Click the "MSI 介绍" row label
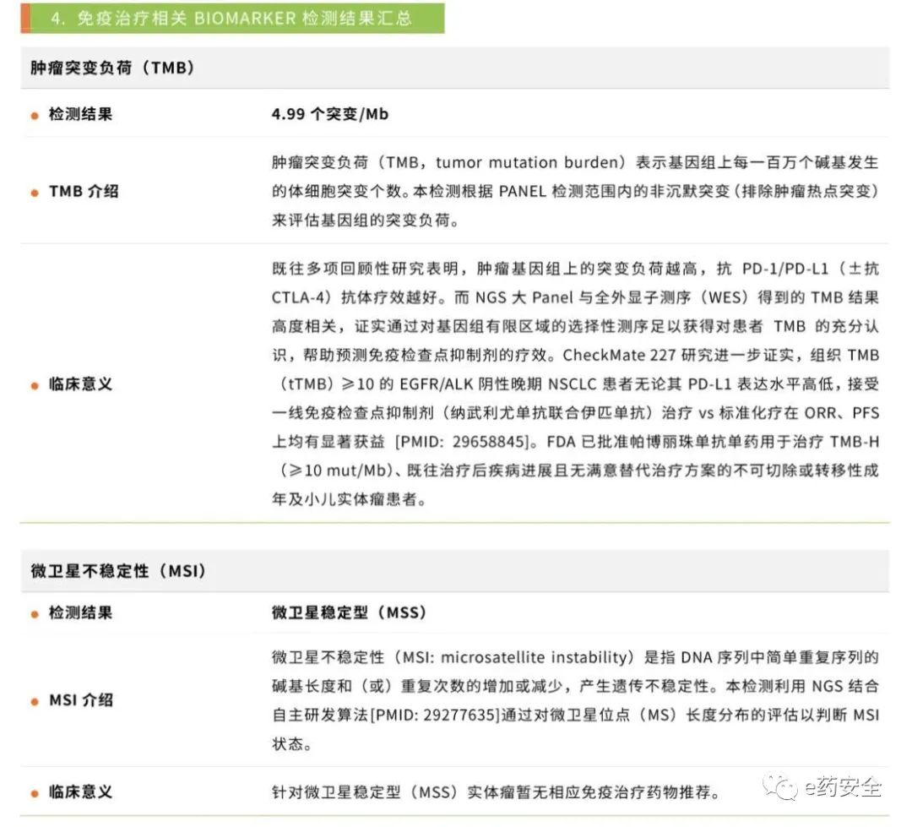This screenshot has width=912, height=827. pos(81,700)
